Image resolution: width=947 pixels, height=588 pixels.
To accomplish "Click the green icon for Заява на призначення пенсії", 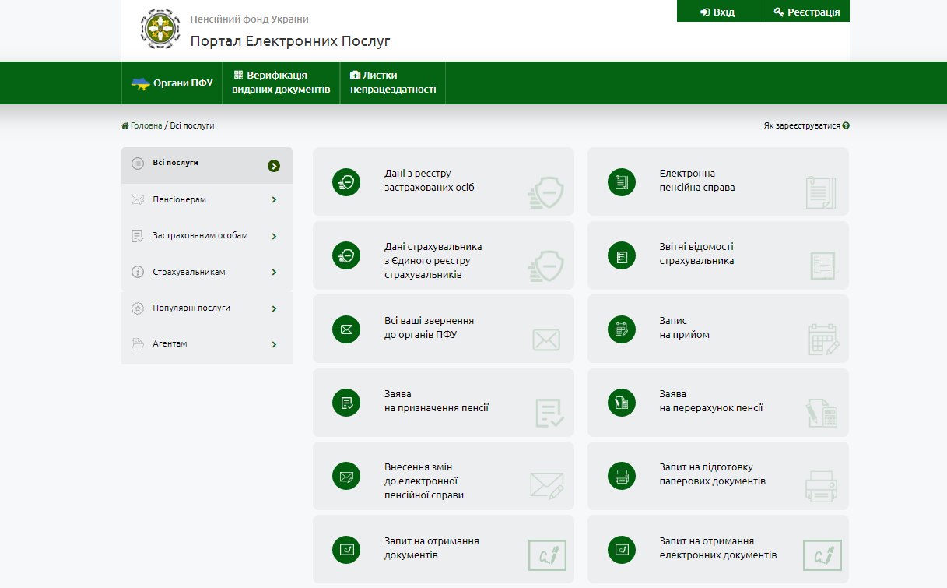I will (x=346, y=403).
